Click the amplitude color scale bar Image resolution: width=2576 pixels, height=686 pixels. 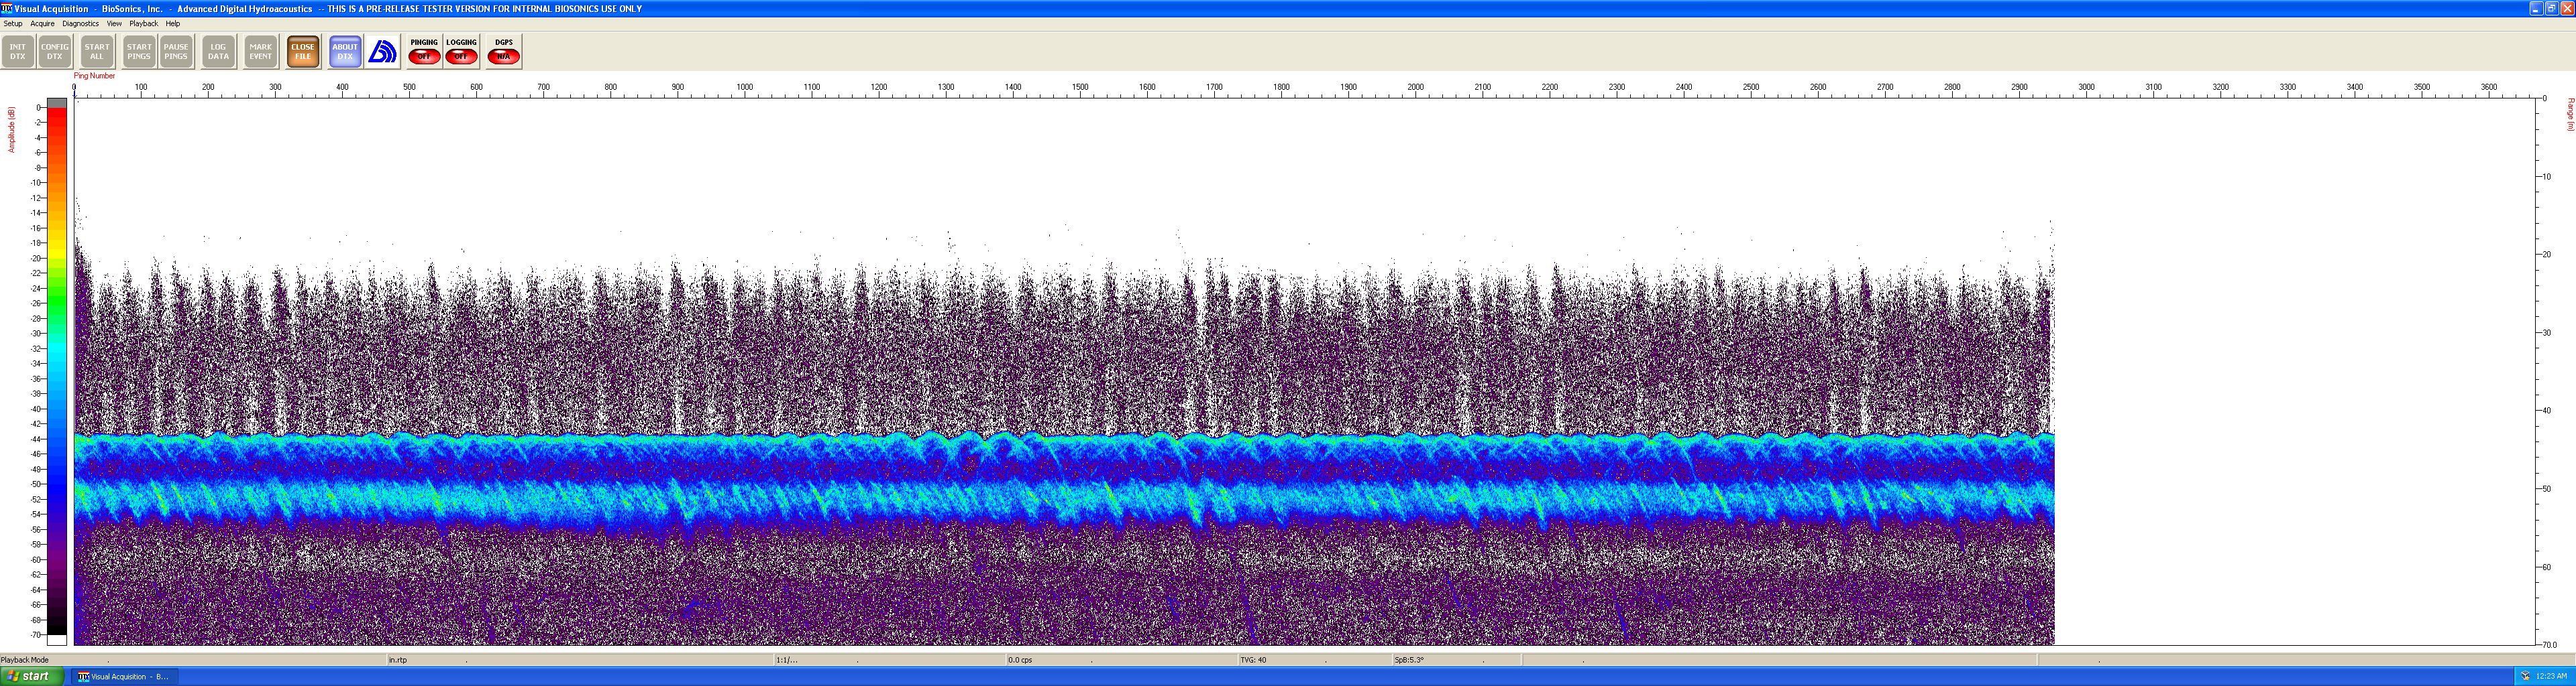tap(57, 371)
